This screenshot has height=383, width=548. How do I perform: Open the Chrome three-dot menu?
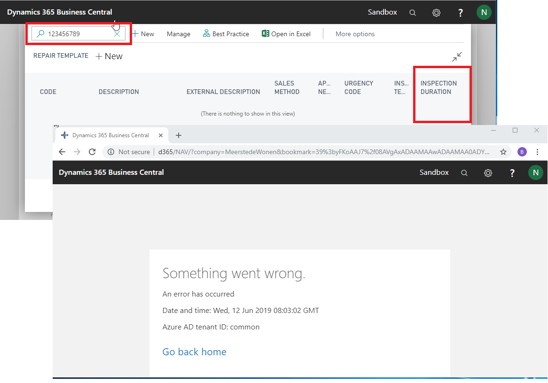click(x=538, y=152)
